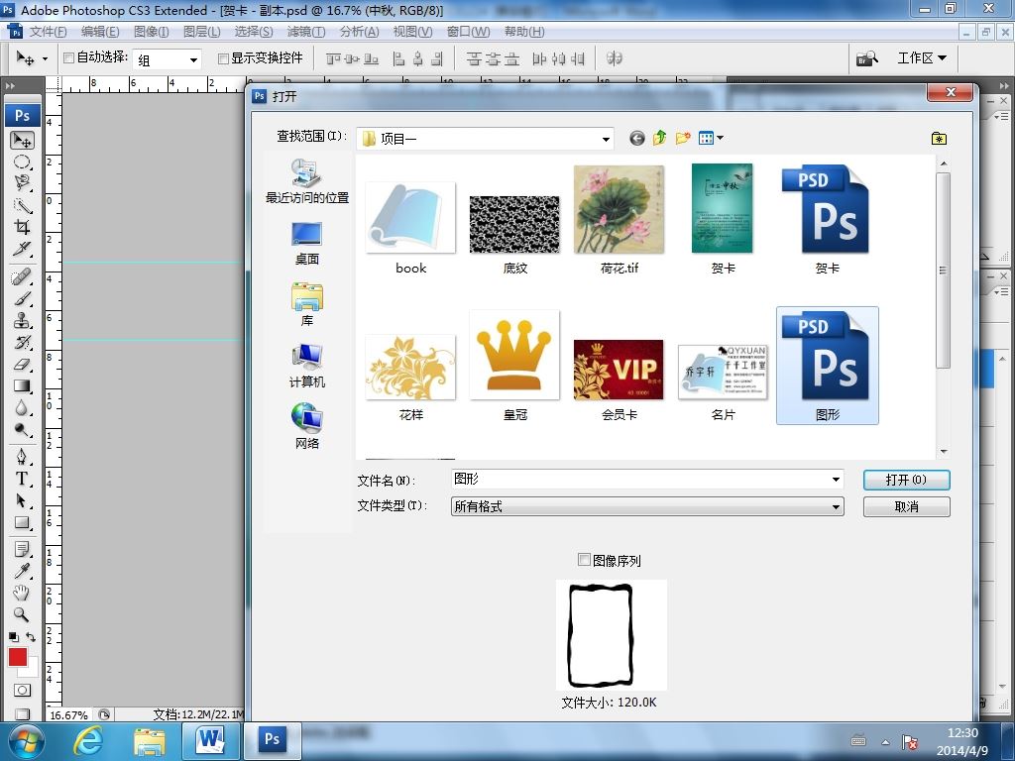Viewport: 1015px width, 761px height.
Task: Open the 视图 menu
Action: (412, 32)
